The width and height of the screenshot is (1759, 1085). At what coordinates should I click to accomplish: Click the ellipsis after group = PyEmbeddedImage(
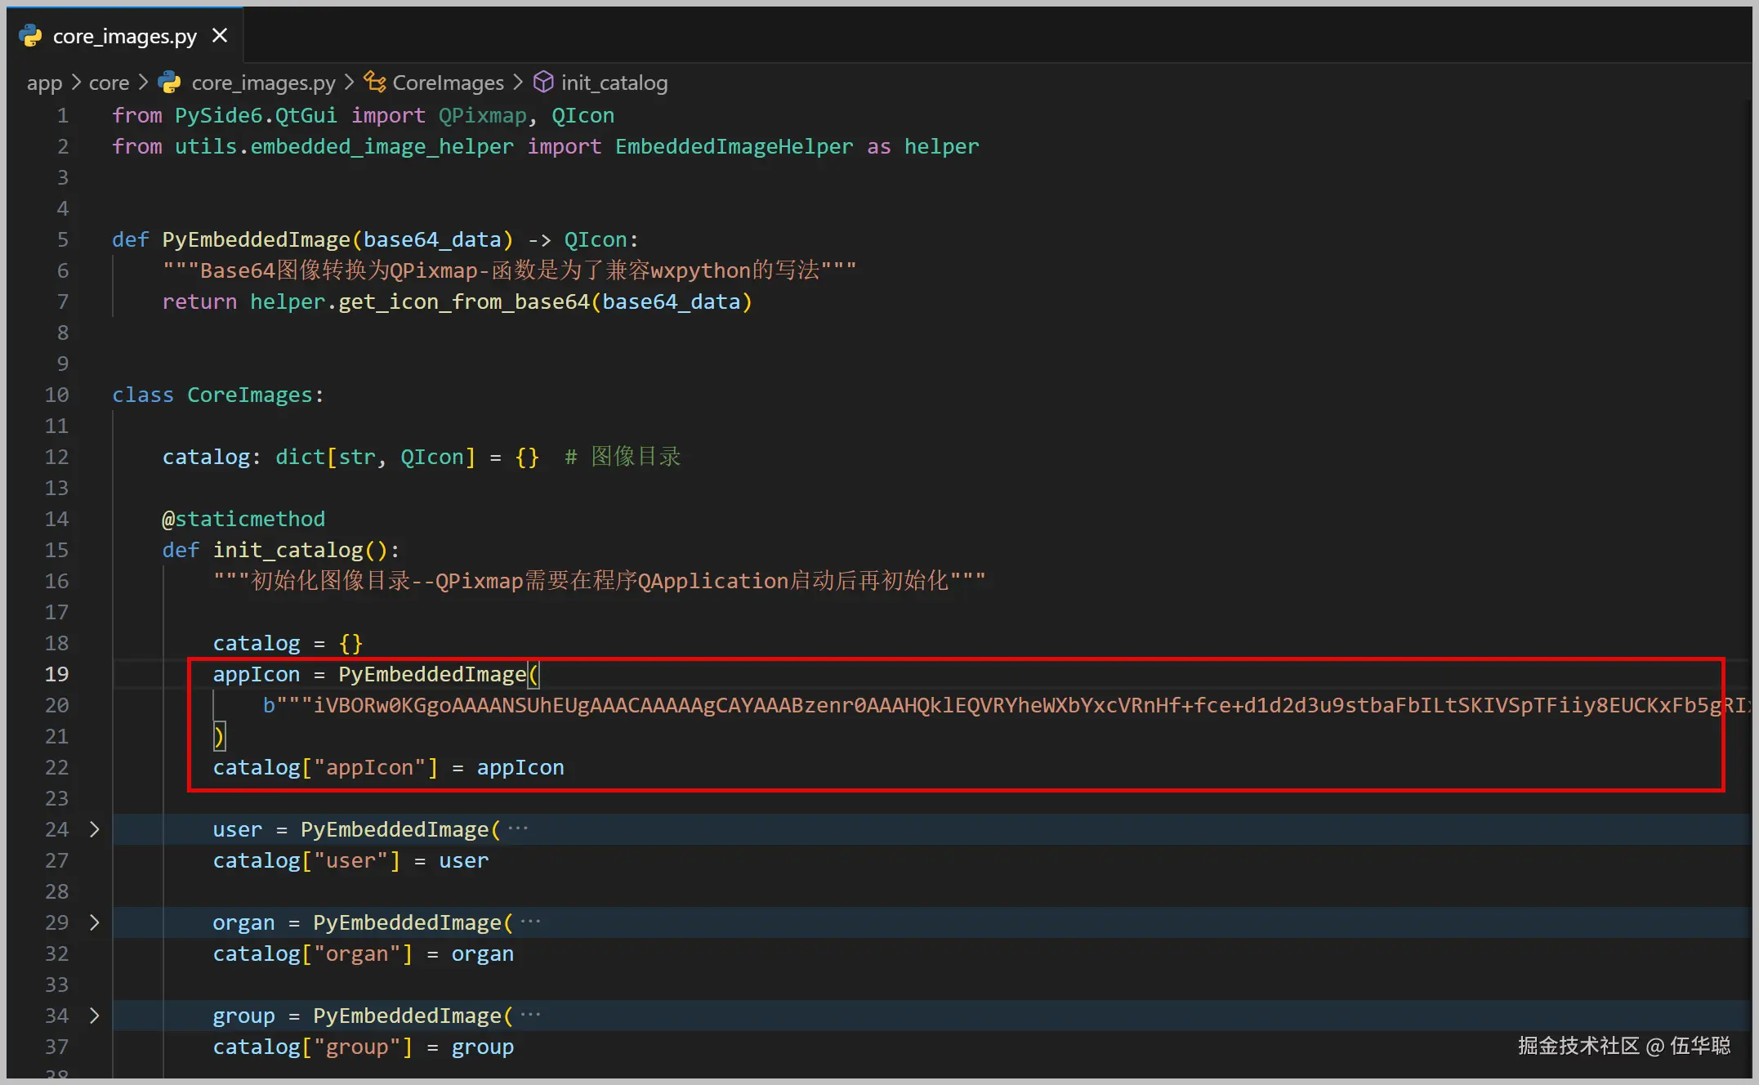(530, 1016)
